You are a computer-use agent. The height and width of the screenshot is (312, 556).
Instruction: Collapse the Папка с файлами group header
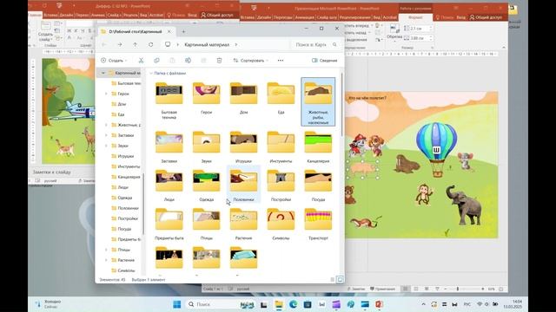(x=151, y=73)
